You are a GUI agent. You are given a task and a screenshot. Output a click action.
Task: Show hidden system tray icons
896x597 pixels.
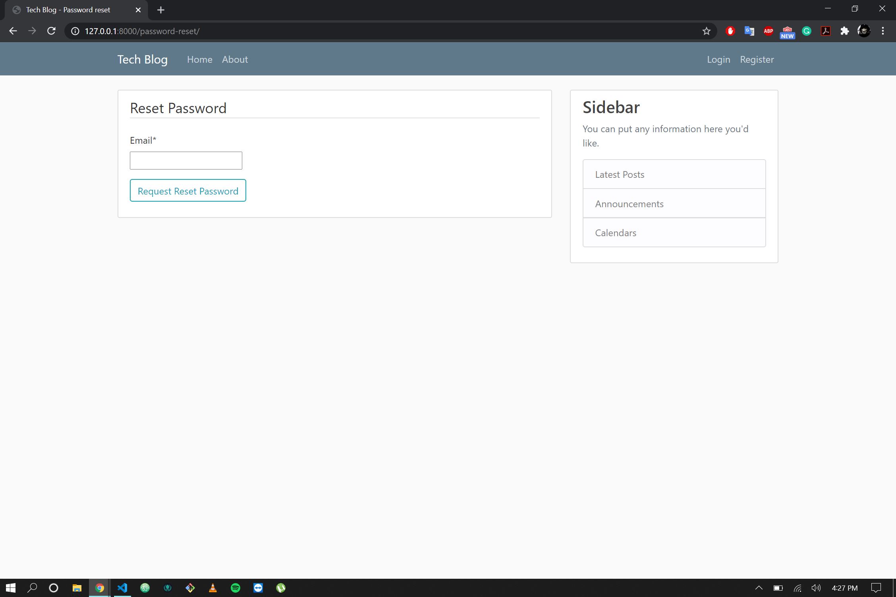coord(759,588)
